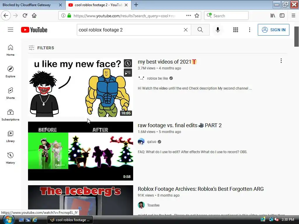Viewport: 299px width, 224px height.
Task: Go to YouTube home via logo
Action: (x=34, y=30)
